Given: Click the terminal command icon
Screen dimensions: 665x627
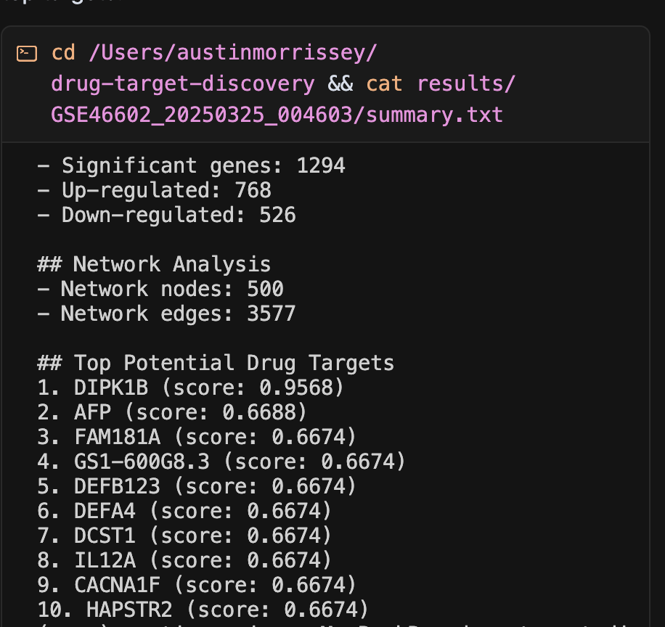Looking at the screenshot, I should 27,54.
